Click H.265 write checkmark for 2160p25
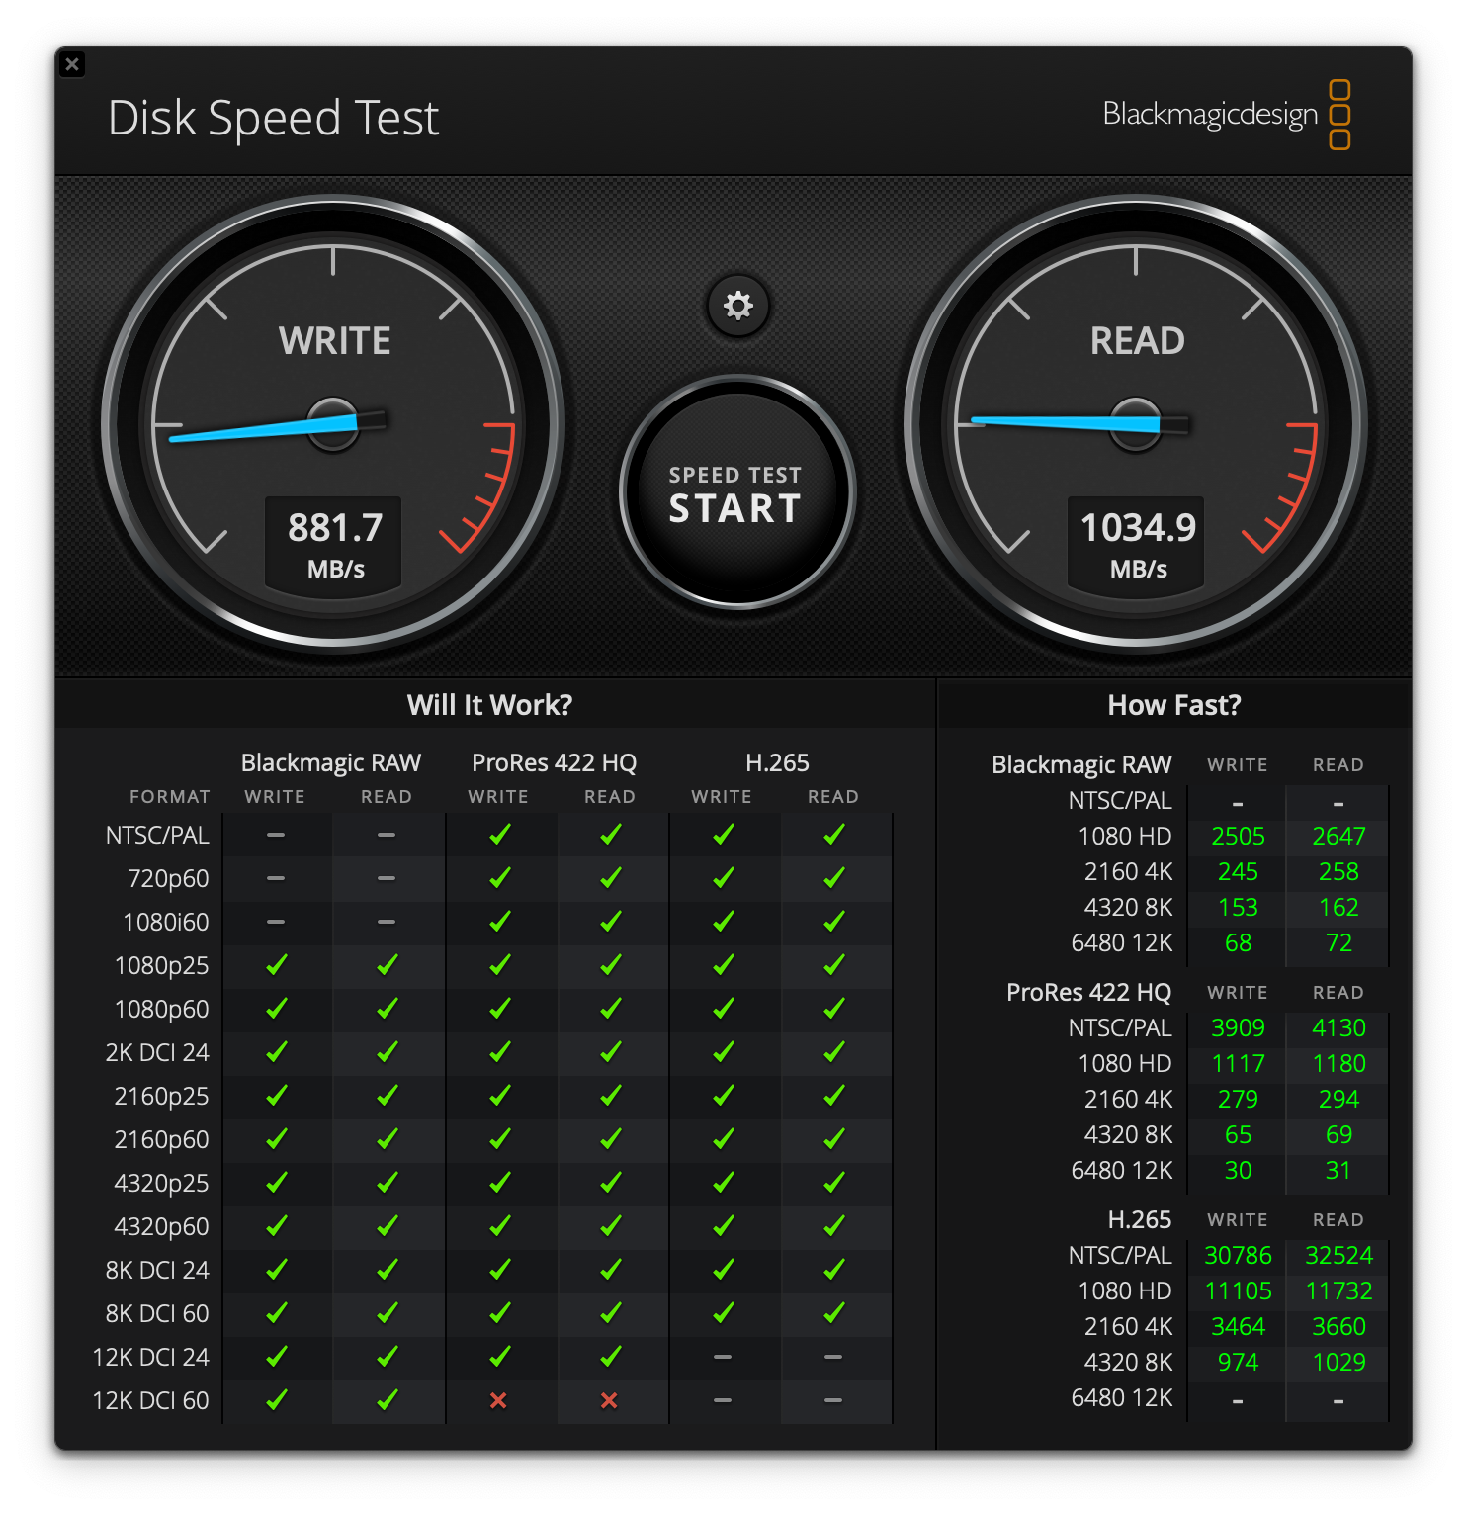 (x=724, y=1095)
